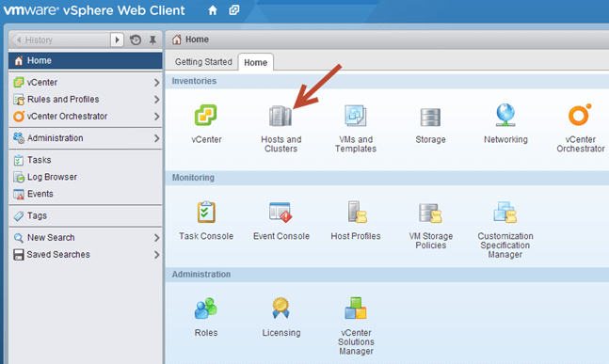Image resolution: width=609 pixels, height=364 pixels.
Task: Select New Search in the sidebar
Action: [x=85, y=237]
